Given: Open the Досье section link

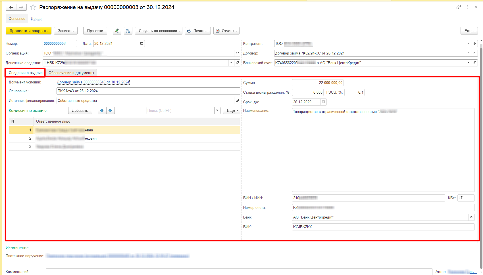Looking at the screenshot, I should [36, 19].
